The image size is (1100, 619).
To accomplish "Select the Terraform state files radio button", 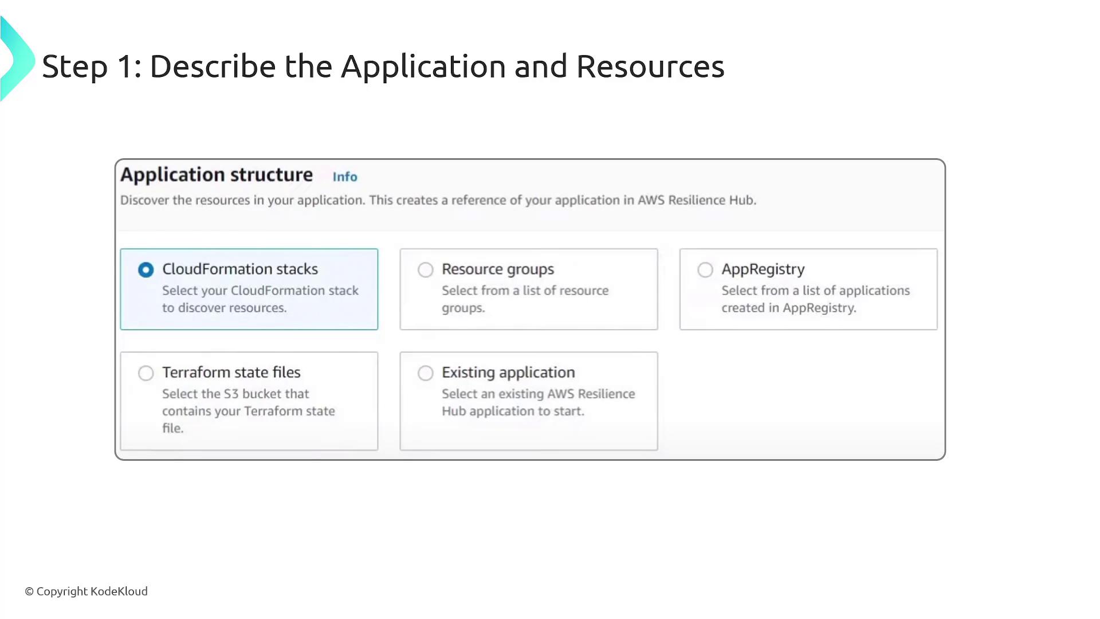I will click(146, 373).
